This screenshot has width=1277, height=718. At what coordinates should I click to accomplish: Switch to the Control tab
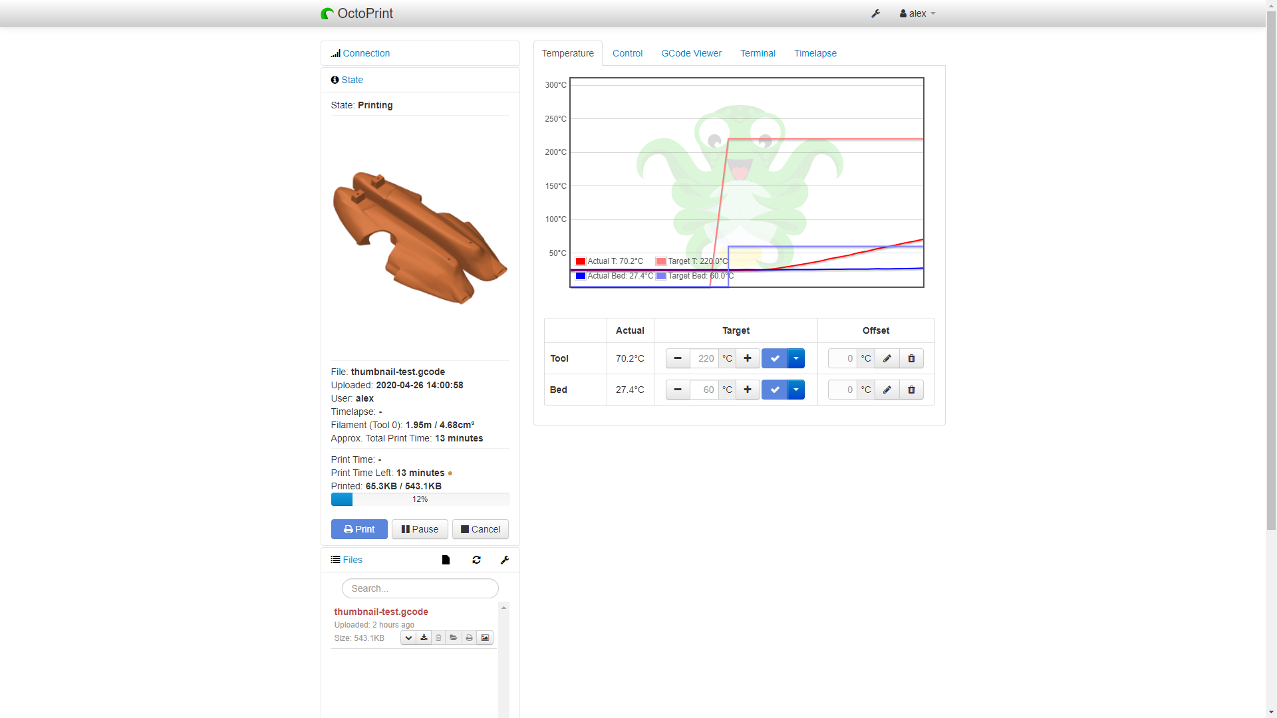point(627,53)
